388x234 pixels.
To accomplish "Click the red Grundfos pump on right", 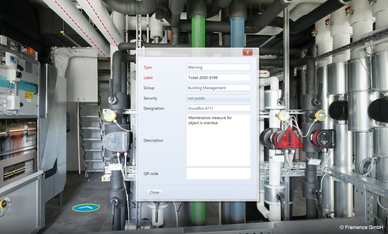I will point(324,139).
